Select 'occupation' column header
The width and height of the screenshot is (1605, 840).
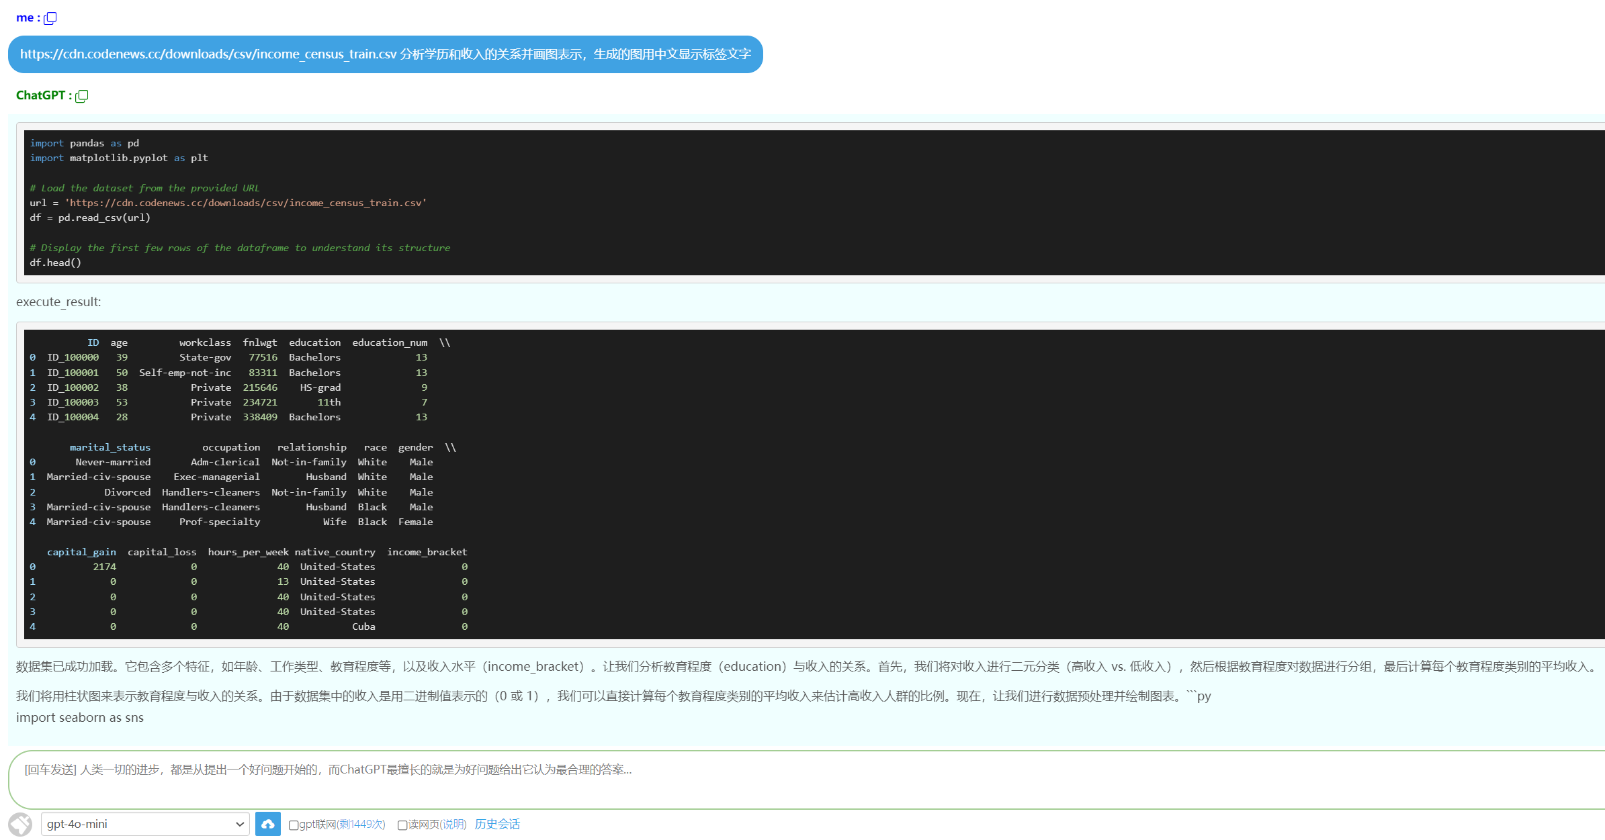point(231,447)
